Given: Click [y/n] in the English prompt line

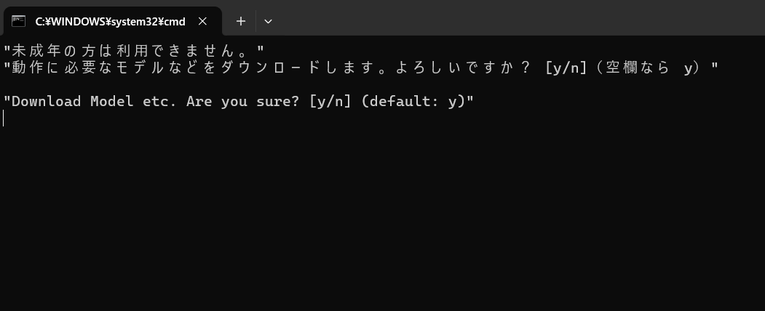Looking at the screenshot, I should coord(330,101).
